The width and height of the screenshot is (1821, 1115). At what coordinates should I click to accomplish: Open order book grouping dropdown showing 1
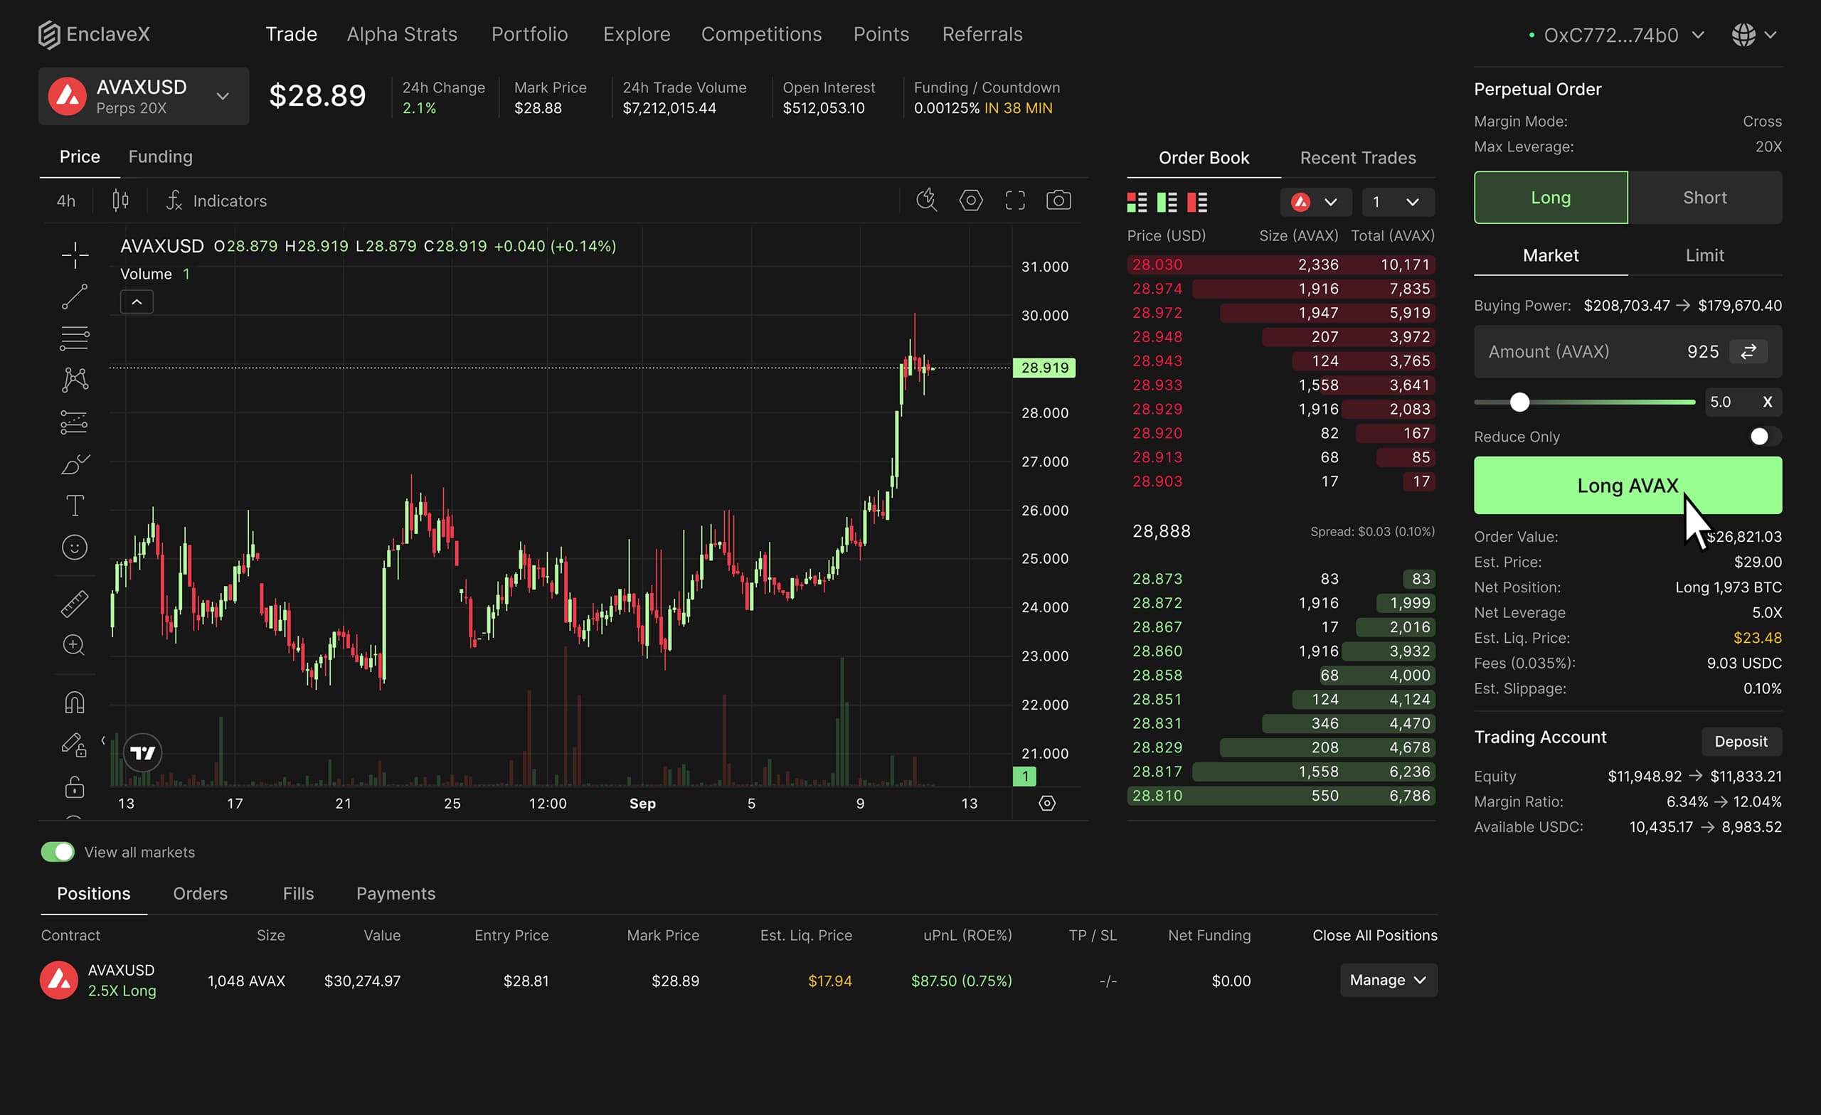click(1398, 202)
